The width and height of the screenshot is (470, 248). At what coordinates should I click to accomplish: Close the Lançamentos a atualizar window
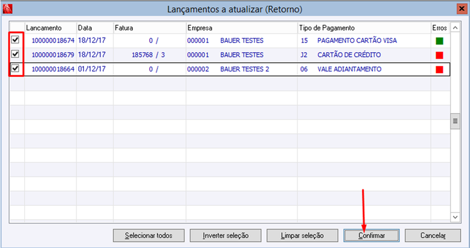coord(462,9)
